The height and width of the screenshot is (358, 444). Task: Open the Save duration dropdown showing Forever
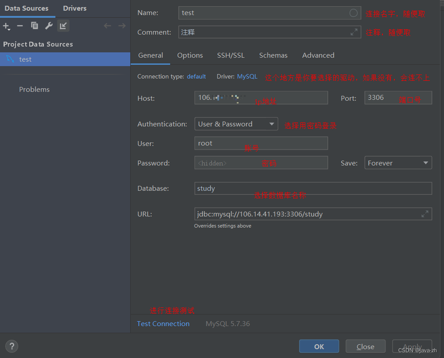397,162
